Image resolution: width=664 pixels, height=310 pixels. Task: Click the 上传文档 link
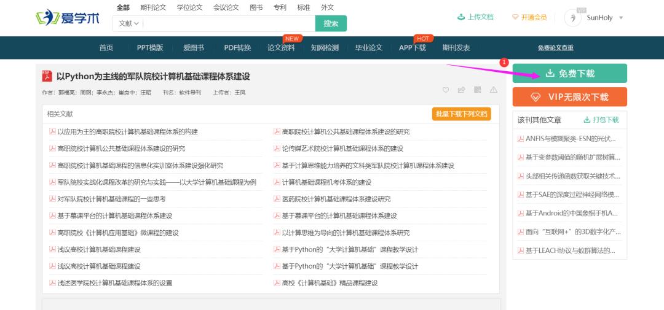pyautogui.click(x=475, y=17)
